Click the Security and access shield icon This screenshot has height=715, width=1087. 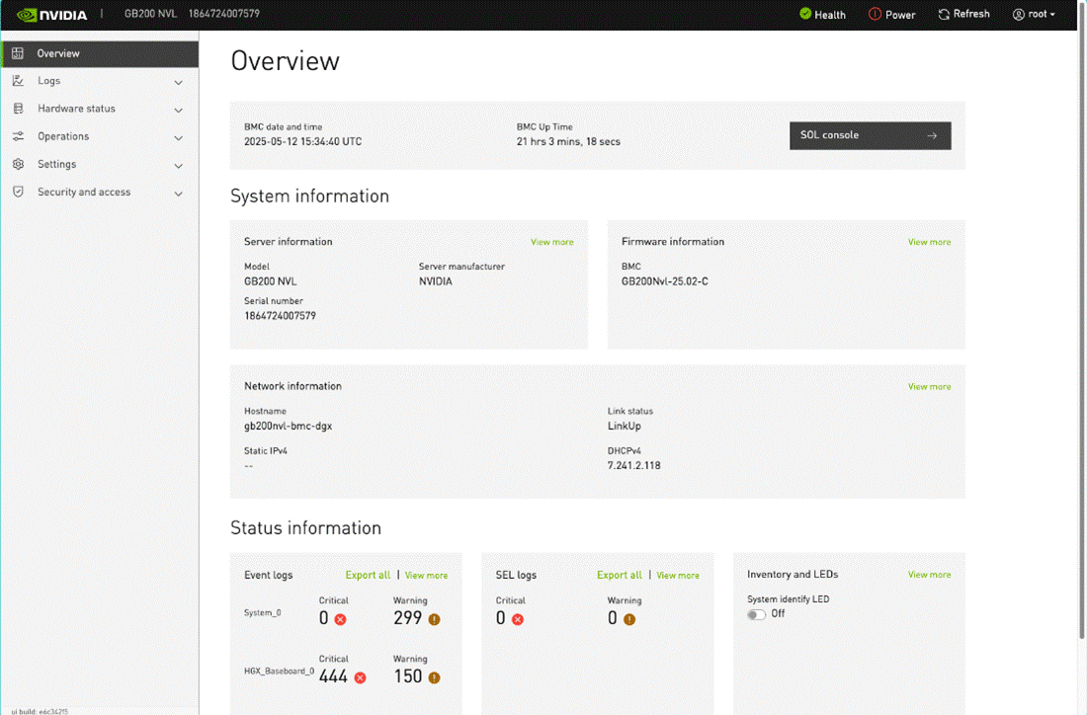[x=18, y=192]
